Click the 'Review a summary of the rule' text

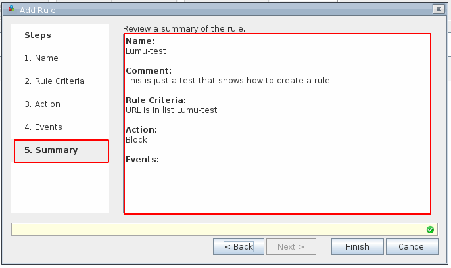pyautogui.click(x=184, y=29)
